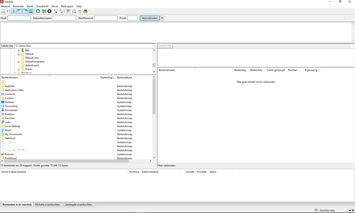Toggle the message log display
The height and width of the screenshot is (213, 355).
click(14, 11)
